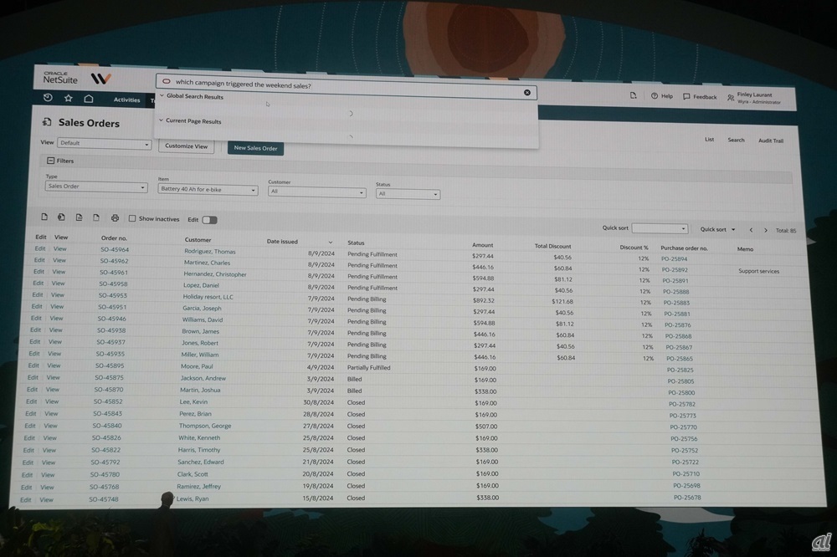Check the Show inactives checkbox

tap(132, 218)
